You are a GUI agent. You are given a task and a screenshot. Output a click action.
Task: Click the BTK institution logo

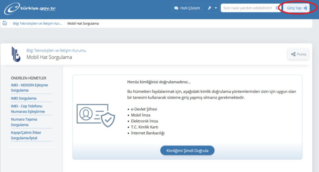(16, 54)
